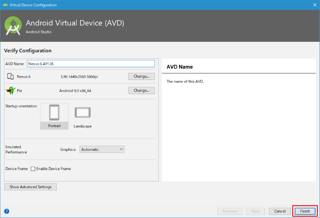Click the Android Studio logo in header
Screen dimensions: 320x218
point(13,26)
